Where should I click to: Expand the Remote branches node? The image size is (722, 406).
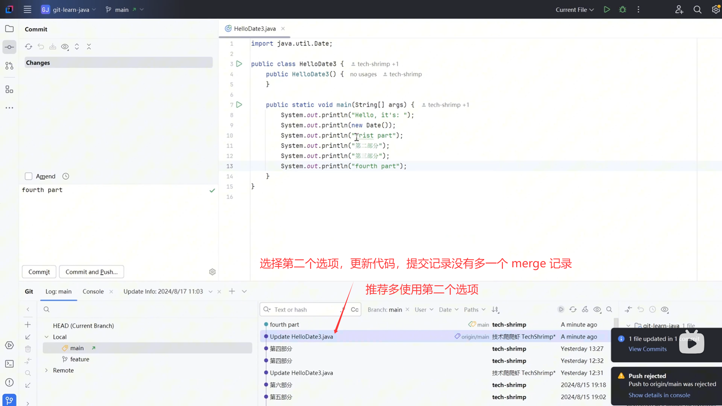46,370
